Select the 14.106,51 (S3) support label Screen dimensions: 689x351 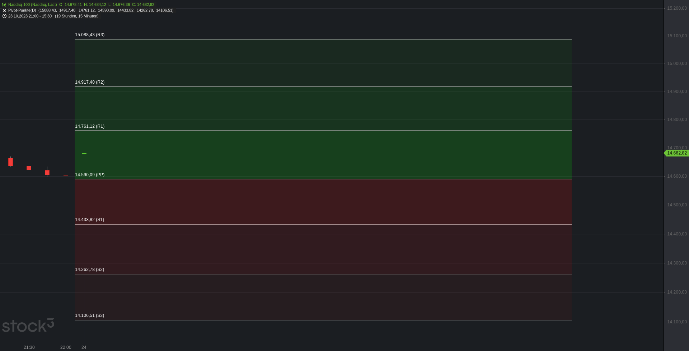pyautogui.click(x=90, y=315)
